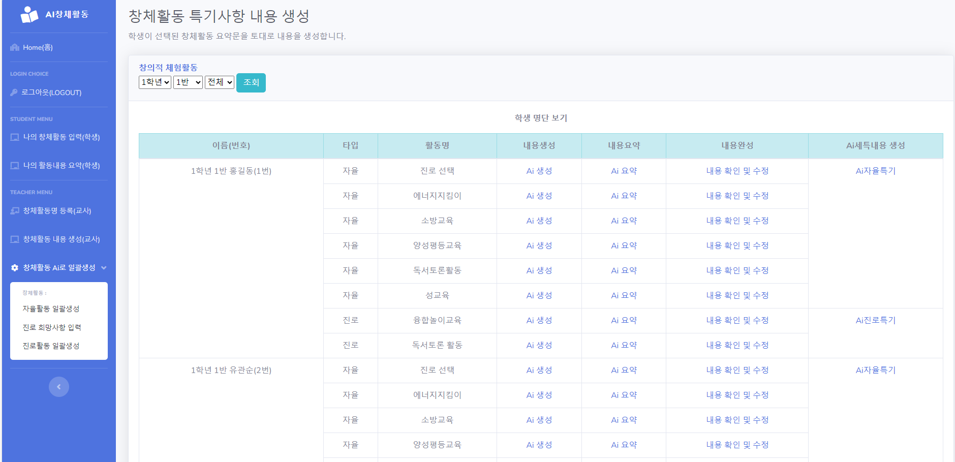Open 내용 확인 및 수정 for 홍길동 성교육
This screenshot has height=462, width=955.
(737, 296)
